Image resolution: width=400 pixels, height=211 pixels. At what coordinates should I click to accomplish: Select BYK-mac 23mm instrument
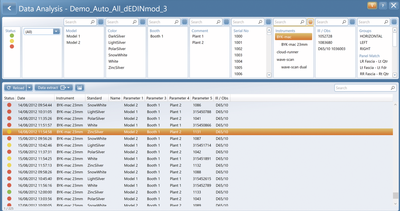pyautogui.click(x=295, y=45)
